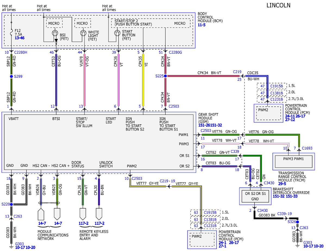The width and height of the screenshot is (326, 251).
Task: Click the C219-19 connector label
Action: [167, 181]
